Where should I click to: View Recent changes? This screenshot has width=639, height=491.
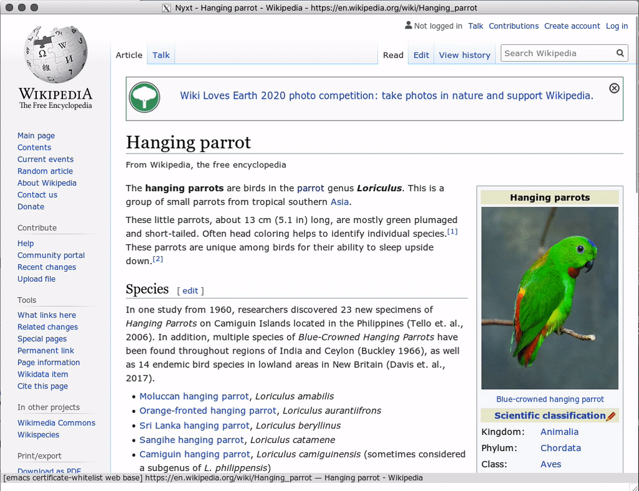pos(46,267)
